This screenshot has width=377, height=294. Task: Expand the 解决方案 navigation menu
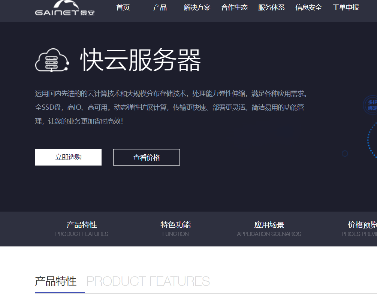[197, 7]
